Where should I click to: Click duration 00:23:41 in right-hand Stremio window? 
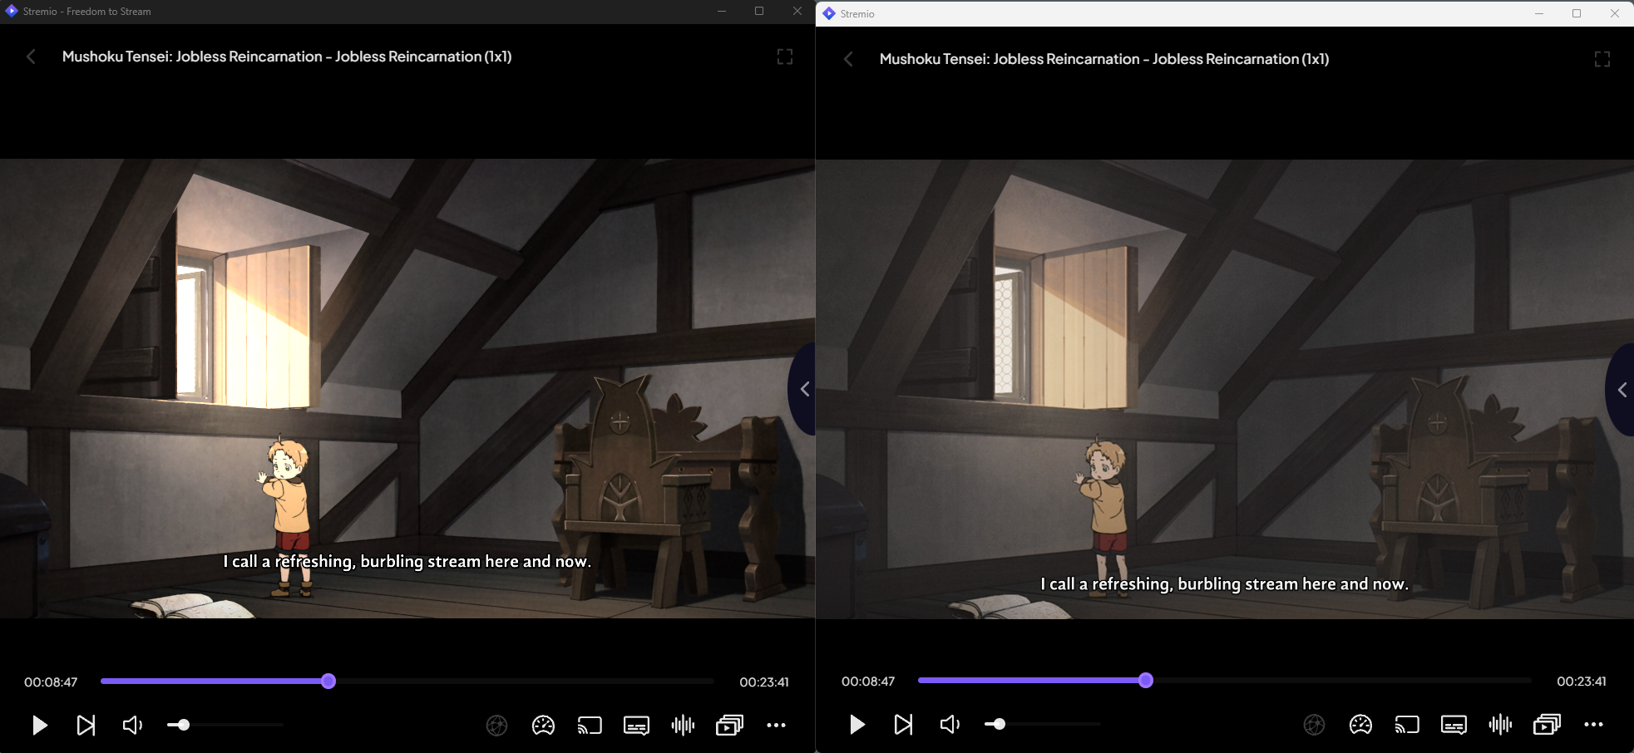pos(1582,682)
